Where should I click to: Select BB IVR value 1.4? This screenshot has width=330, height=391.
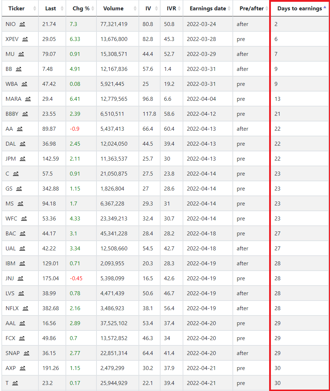point(168,69)
